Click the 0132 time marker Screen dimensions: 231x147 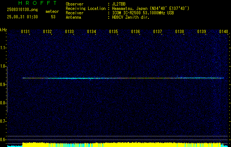pyautogui.click(x=47, y=32)
